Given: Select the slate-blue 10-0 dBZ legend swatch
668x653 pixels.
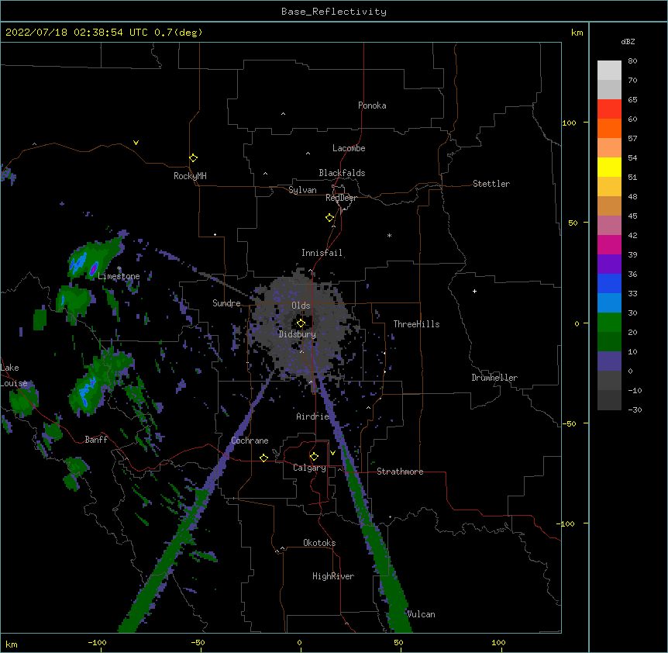Looking at the screenshot, I should [609, 361].
